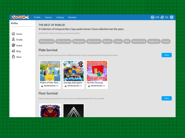Click the 'Plates of Fate: Rem...' title

[50, 82]
